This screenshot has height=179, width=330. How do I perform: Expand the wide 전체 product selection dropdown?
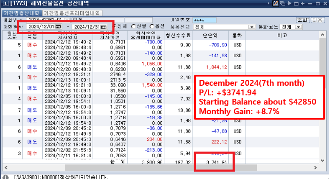tap(251, 27)
